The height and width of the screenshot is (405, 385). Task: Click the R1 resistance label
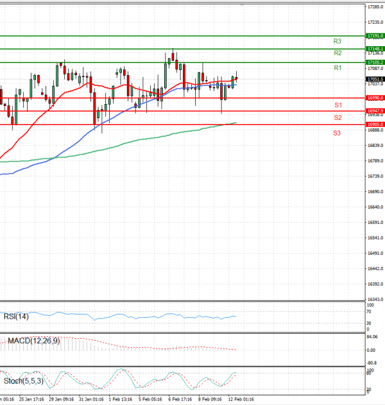pyautogui.click(x=337, y=67)
